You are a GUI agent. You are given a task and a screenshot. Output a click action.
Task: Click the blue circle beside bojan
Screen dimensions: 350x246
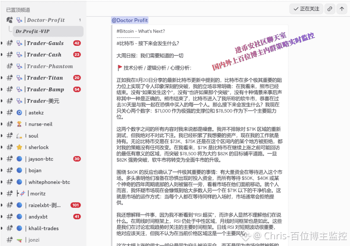coord(20,170)
